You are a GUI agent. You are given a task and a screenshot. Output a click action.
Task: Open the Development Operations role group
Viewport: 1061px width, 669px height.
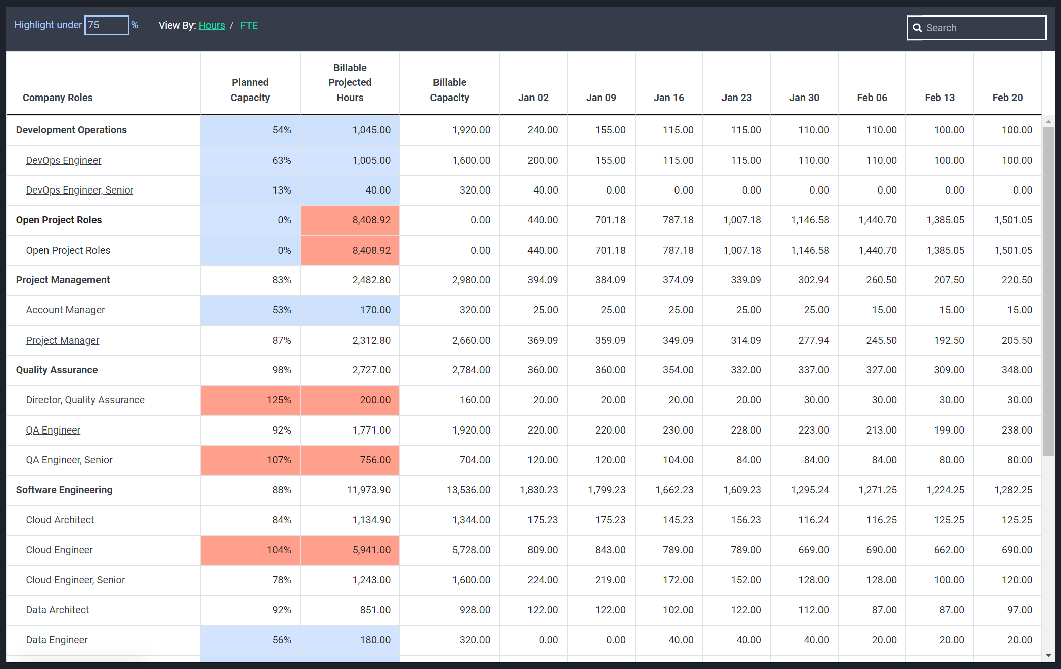(x=71, y=130)
